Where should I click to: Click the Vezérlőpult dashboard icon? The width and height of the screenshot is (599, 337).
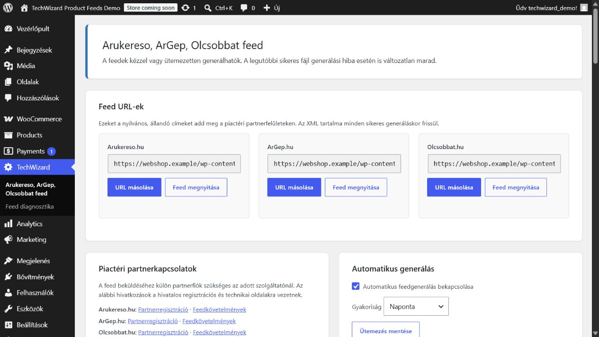pyautogui.click(x=8, y=29)
